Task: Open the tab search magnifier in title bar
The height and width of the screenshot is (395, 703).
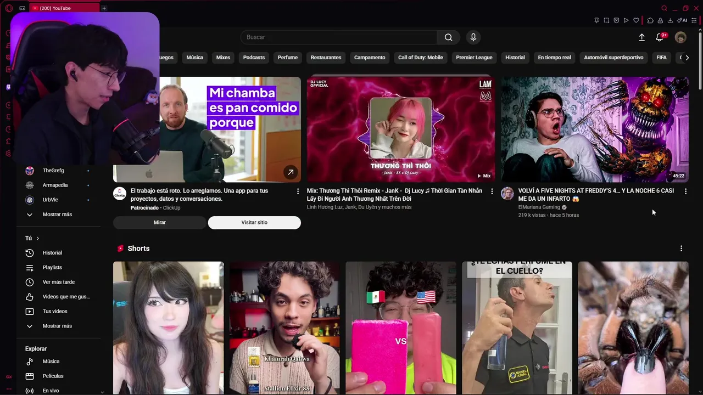Action: [665, 8]
